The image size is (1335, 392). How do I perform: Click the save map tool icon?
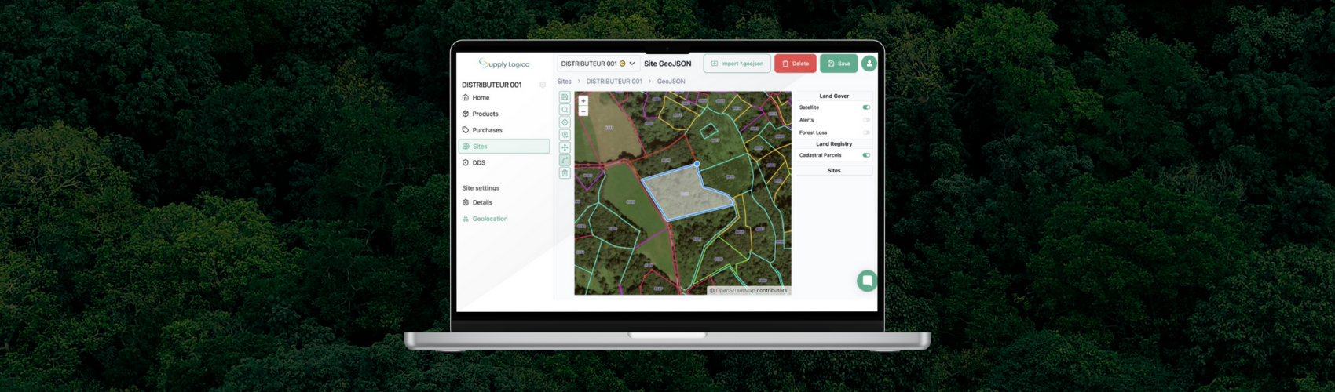click(x=565, y=97)
